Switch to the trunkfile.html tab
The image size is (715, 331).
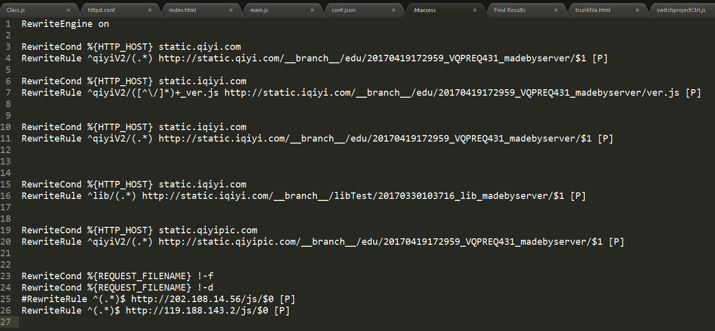(593, 10)
